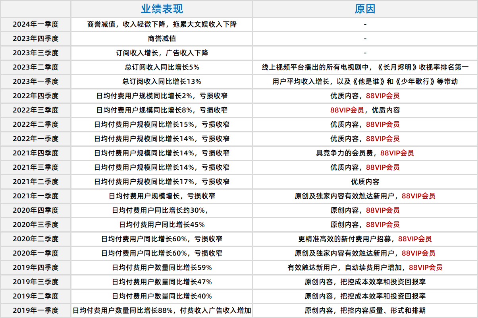Click the cell 日均付费用户规模同比增长8%，亏损收窄
This screenshot has width=478, height=318.
pyautogui.click(x=162, y=110)
